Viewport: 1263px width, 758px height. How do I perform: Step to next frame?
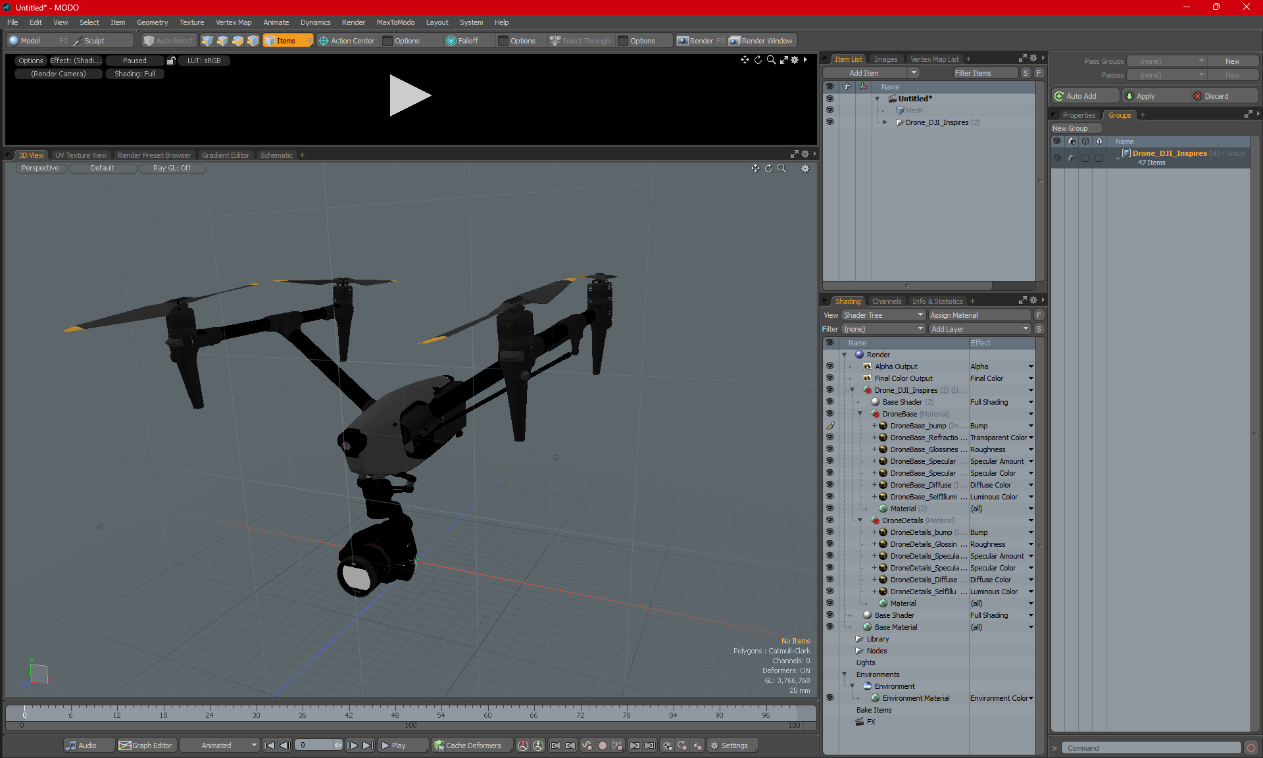click(x=353, y=745)
